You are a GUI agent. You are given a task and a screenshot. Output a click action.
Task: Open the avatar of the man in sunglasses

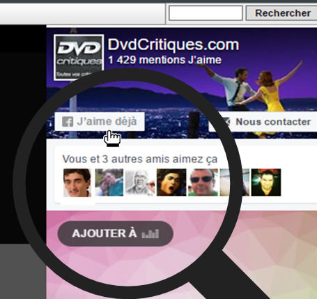(x=203, y=183)
